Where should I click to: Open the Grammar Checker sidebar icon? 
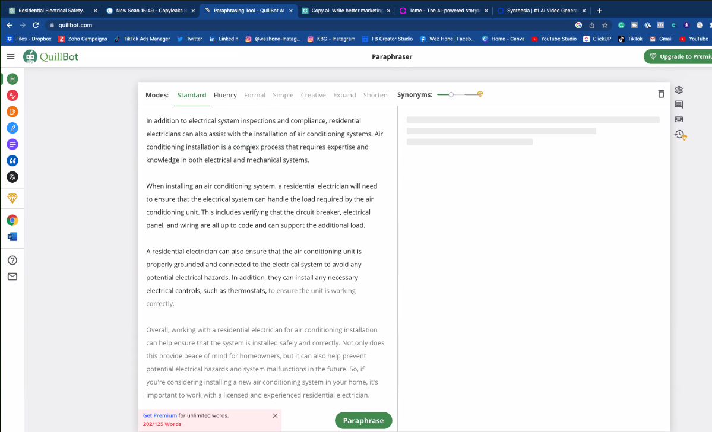(x=12, y=96)
